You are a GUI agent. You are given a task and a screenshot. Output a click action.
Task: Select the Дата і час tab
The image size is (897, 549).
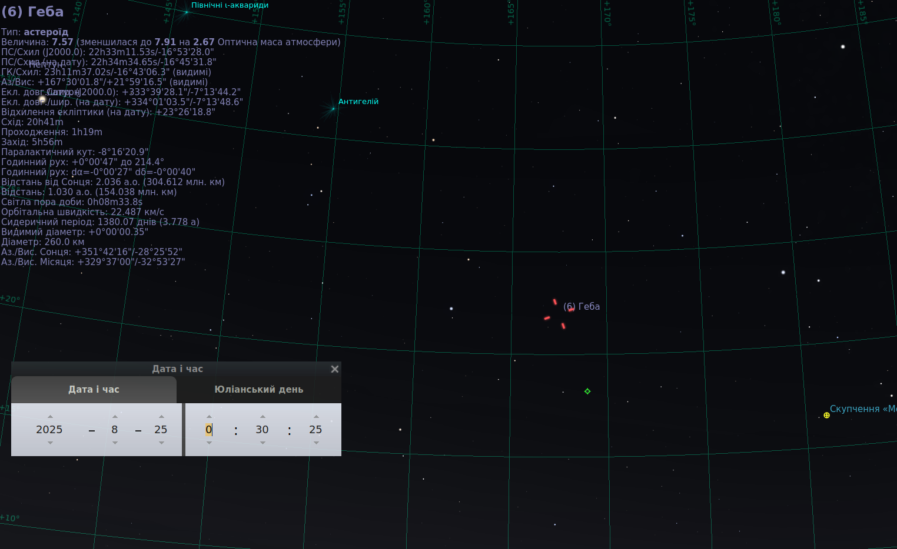click(94, 389)
